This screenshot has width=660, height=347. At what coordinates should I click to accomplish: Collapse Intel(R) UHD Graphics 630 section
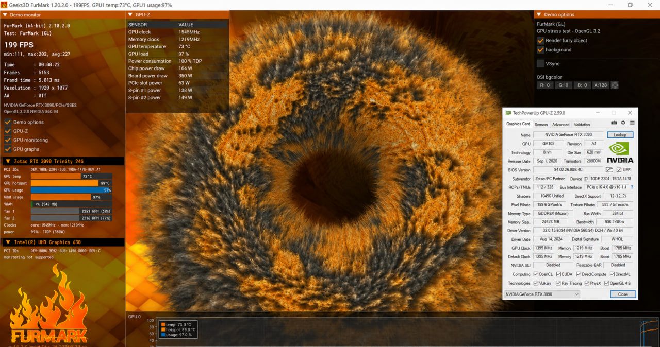tap(8, 242)
